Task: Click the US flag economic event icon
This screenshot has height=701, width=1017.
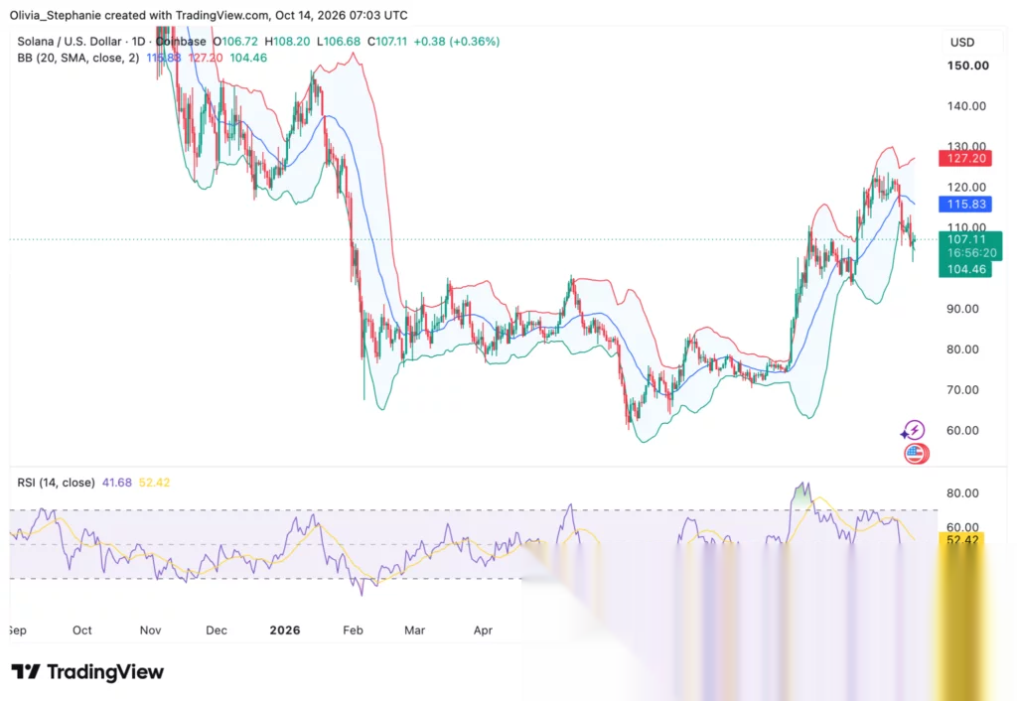Action: [x=915, y=454]
